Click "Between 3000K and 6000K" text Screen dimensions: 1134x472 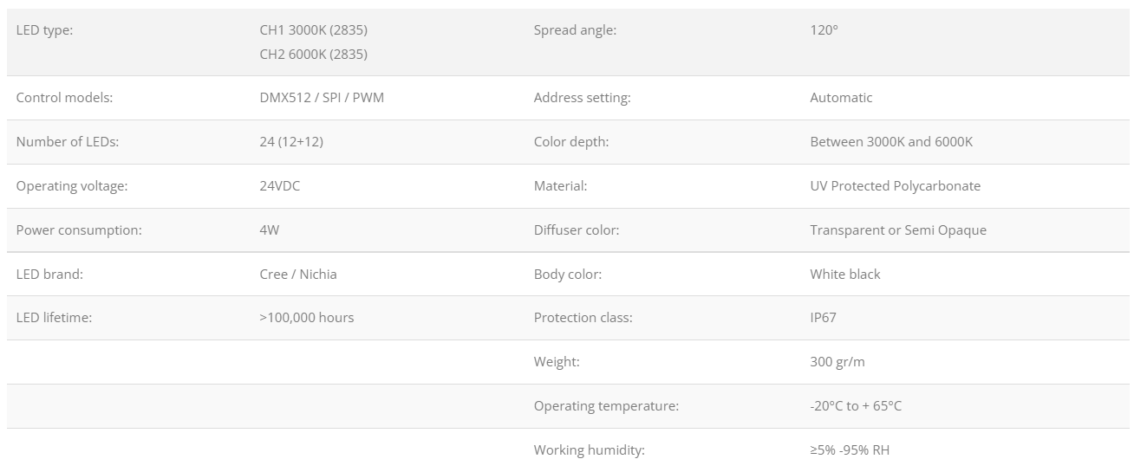click(891, 142)
